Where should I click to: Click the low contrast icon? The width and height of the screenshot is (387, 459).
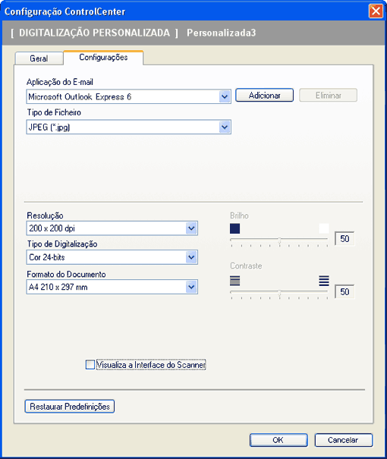coord(234,281)
